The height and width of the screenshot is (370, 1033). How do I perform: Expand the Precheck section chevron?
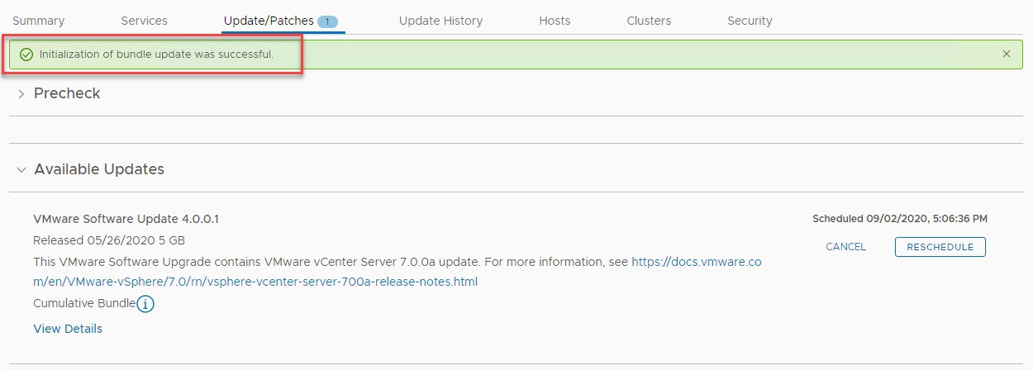pyautogui.click(x=21, y=94)
